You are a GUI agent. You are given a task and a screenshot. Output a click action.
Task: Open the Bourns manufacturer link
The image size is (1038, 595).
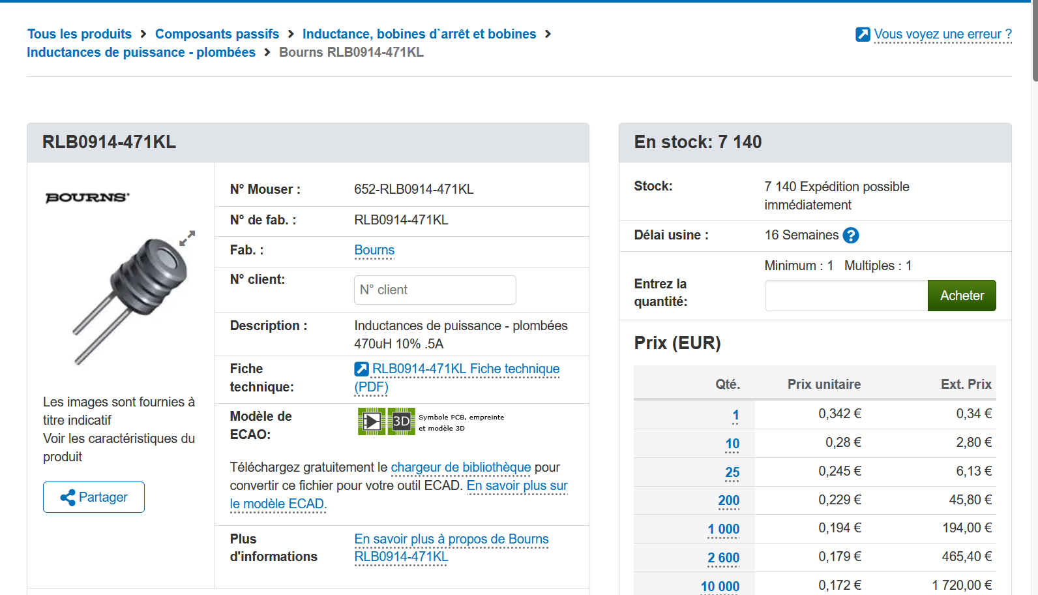click(374, 251)
